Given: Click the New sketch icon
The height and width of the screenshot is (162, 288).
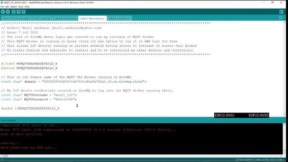Looking at the screenshot, I should click(x=13, y=12).
